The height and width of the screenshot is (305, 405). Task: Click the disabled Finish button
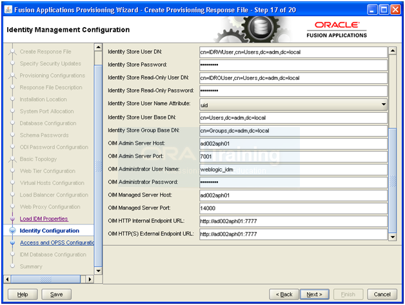[348, 295]
